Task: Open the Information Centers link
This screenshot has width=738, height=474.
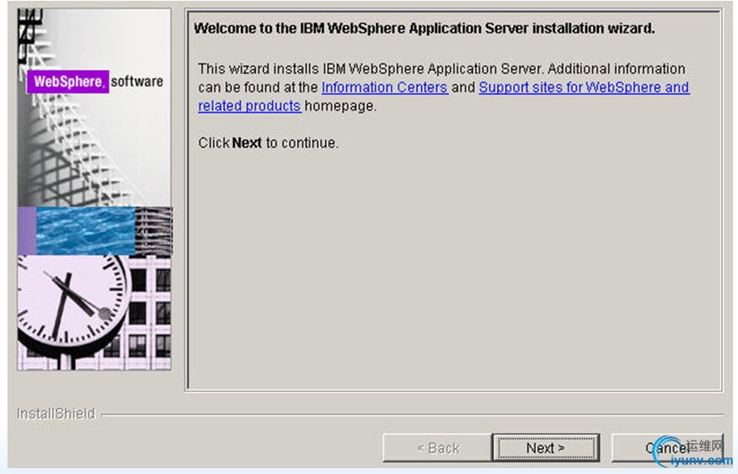Action: (384, 87)
